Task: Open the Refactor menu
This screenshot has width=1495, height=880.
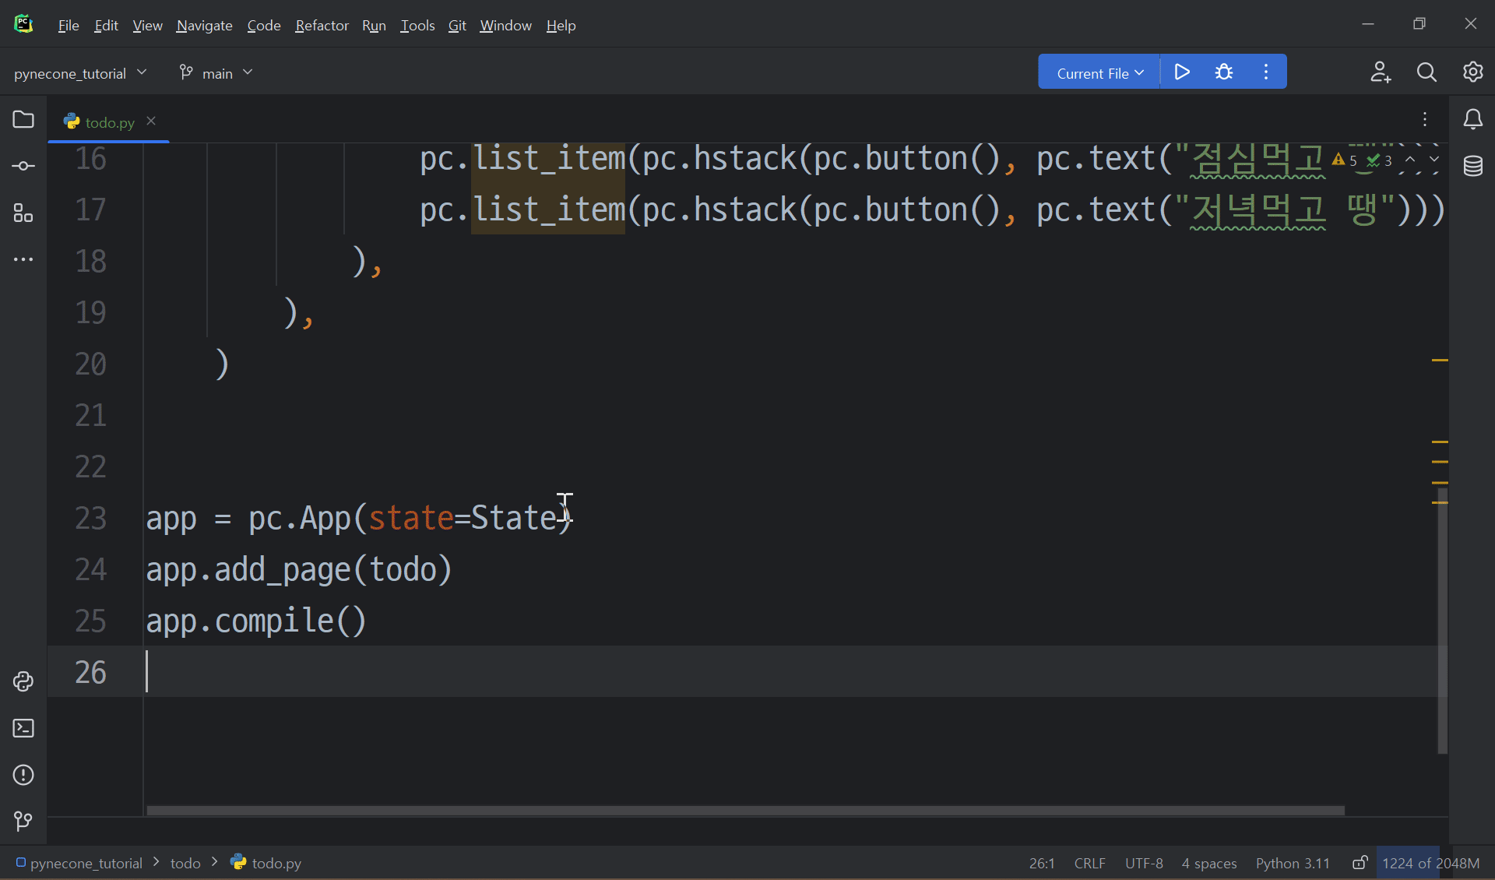Action: click(x=322, y=26)
